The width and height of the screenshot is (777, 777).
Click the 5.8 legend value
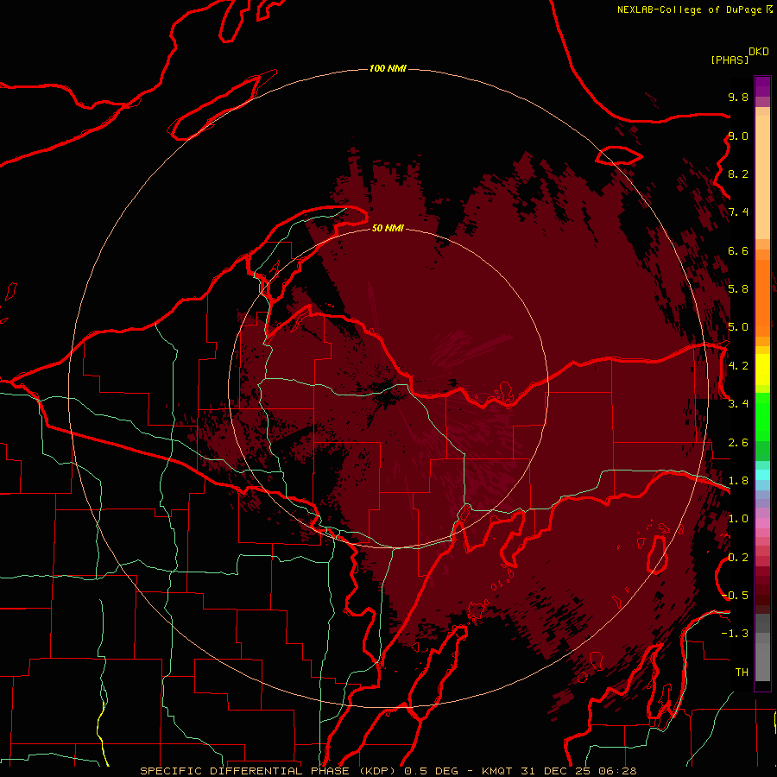coord(738,289)
